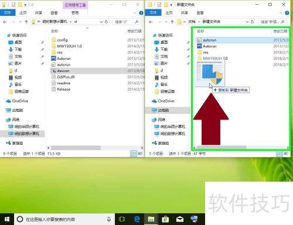Open the Windows Start menu
The height and width of the screenshot is (225, 293).
click(x=7, y=219)
